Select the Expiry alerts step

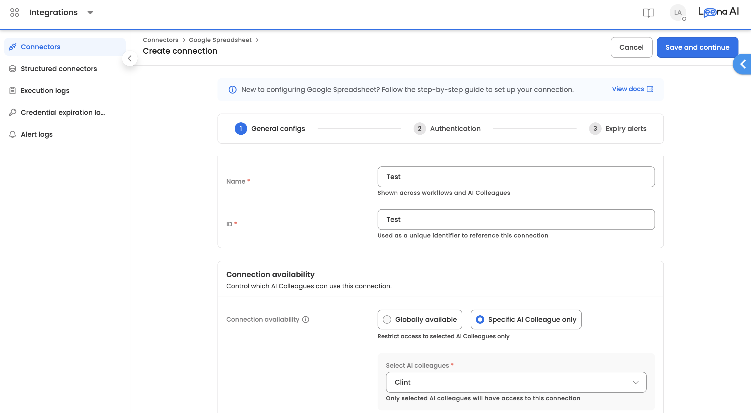618,129
